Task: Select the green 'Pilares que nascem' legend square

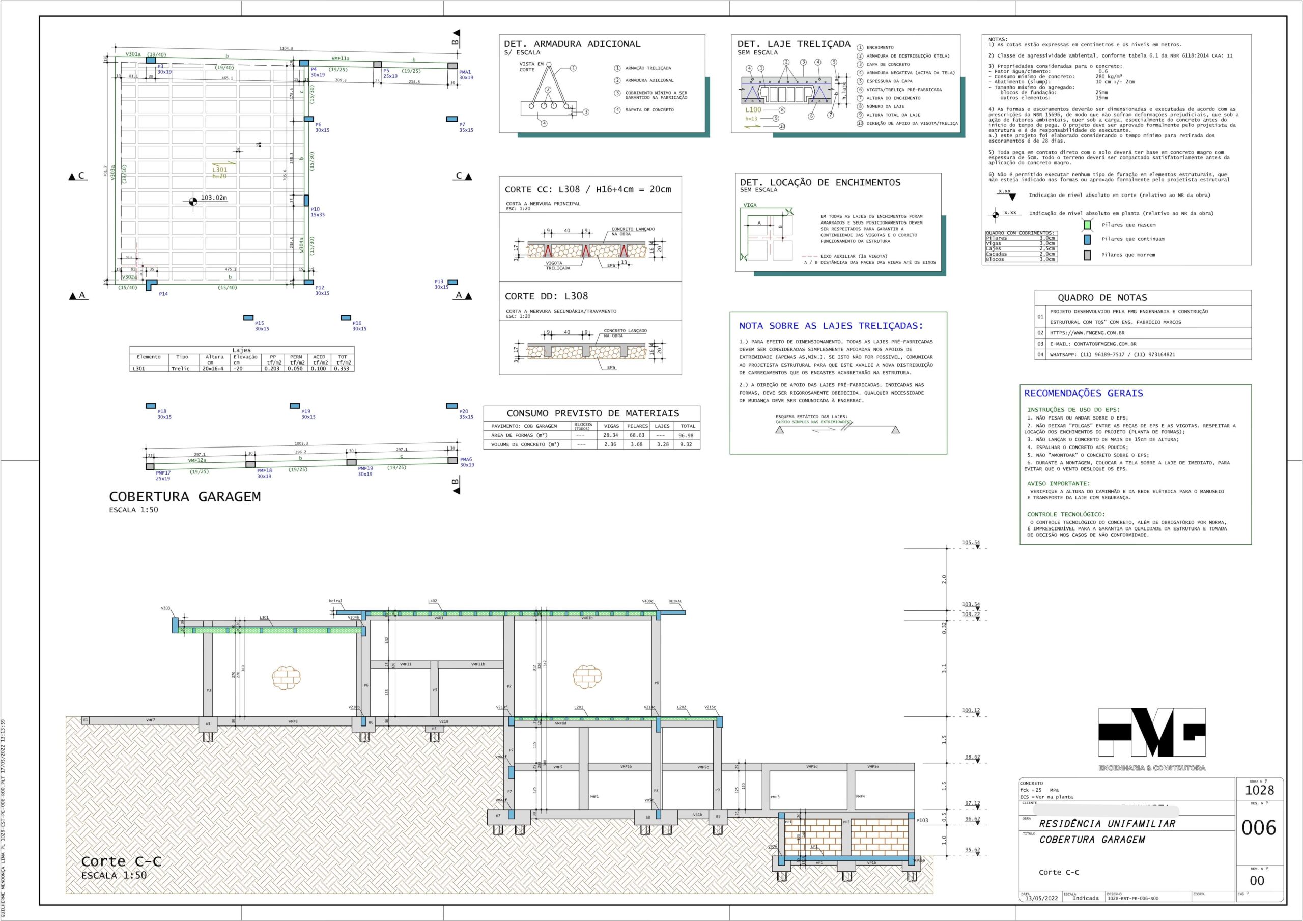Action: pyautogui.click(x=1087, y=225)
